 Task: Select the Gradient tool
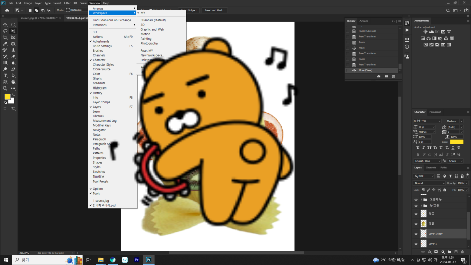pos(5,63)
